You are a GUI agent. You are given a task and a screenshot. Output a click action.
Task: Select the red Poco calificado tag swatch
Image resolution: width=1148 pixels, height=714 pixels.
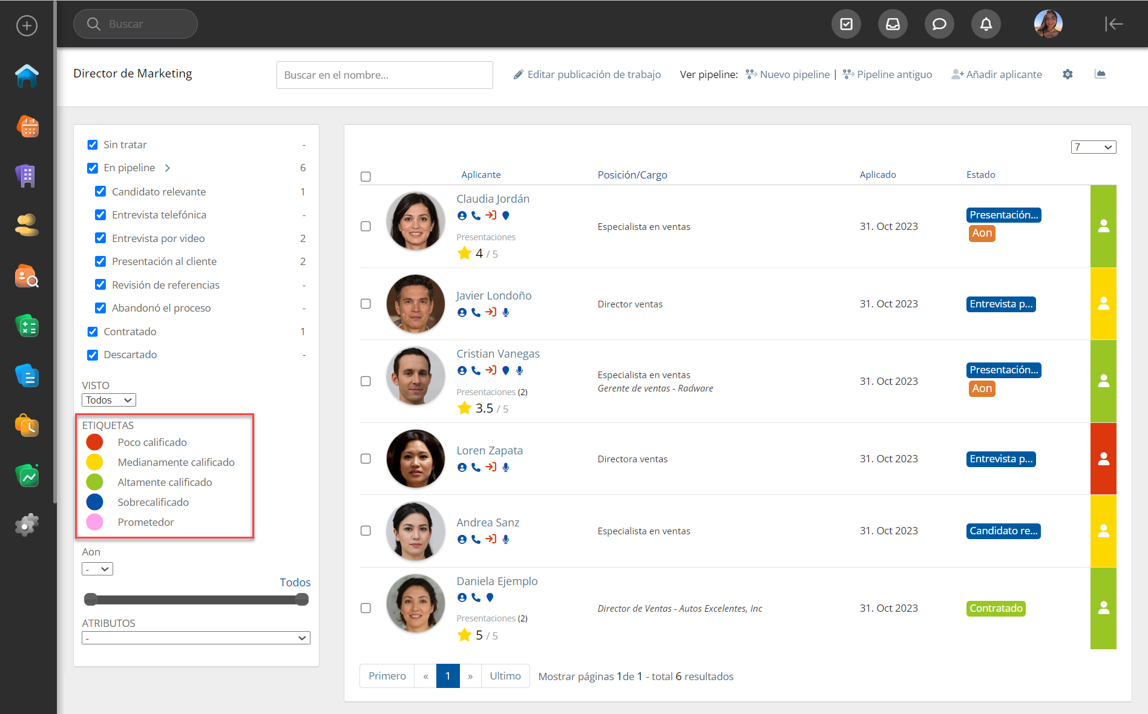pos(94,442)
